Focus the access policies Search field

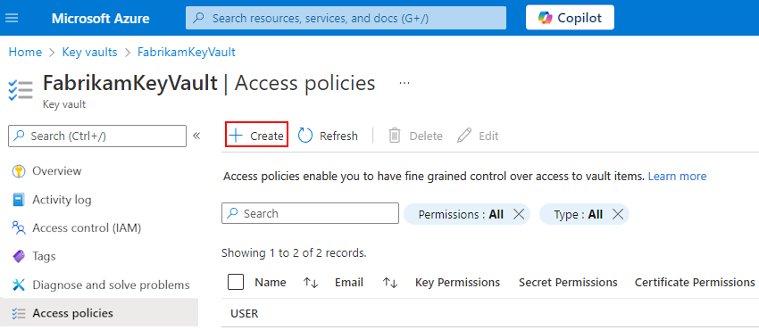click(x=310, y=213)
